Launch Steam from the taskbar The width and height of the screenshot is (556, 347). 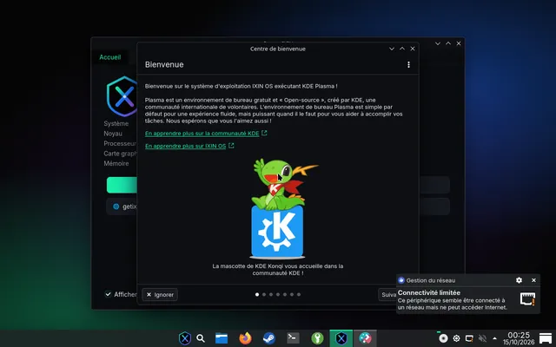click(x=269, y=338)
